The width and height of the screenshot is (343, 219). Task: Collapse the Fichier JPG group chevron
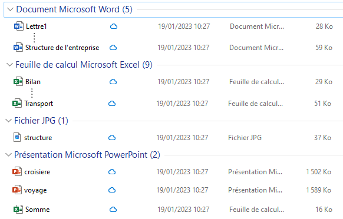(8, 121)
